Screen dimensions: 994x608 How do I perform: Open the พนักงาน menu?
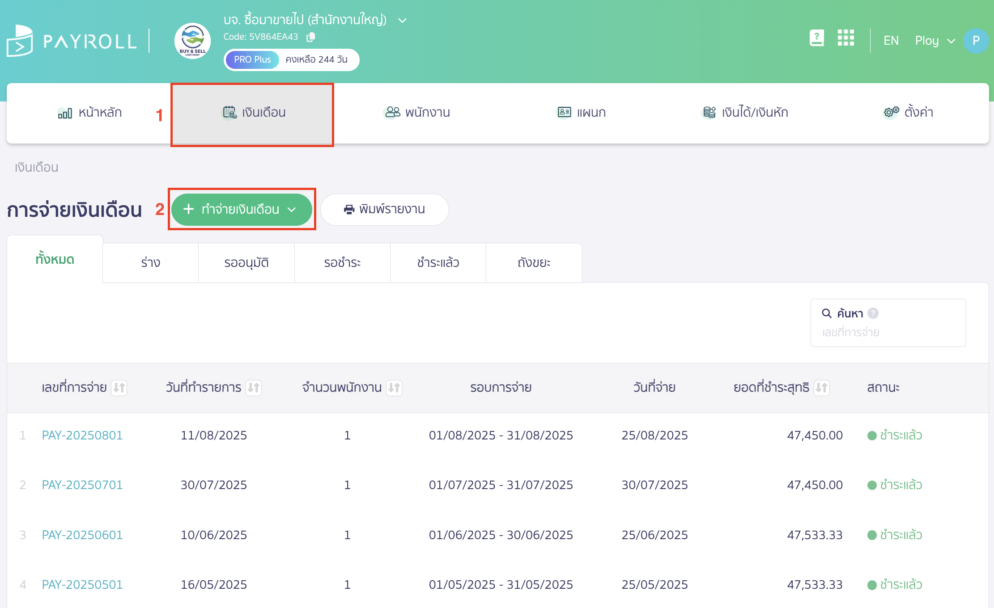pos(417,113)
